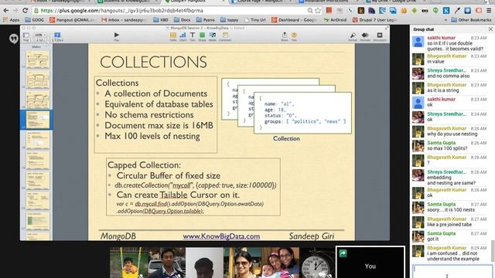The height and width of the screenshot is (278, 495).
Task: Go forward in the browser
Action: click(x=15, y=10)
